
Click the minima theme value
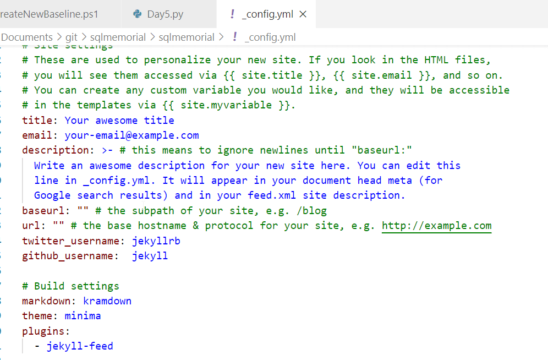(83, 316)
